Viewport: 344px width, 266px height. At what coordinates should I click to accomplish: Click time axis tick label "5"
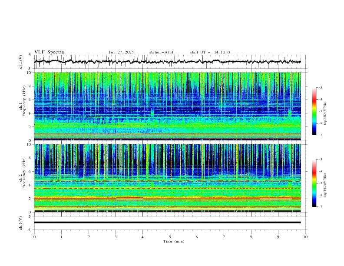click(x=170, y=237)
